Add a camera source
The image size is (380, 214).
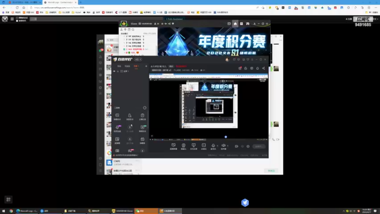(x=184, y=146)
